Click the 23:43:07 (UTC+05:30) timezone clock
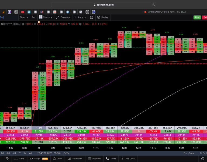Viewport: 207px width, 162px height. (49, 153)
